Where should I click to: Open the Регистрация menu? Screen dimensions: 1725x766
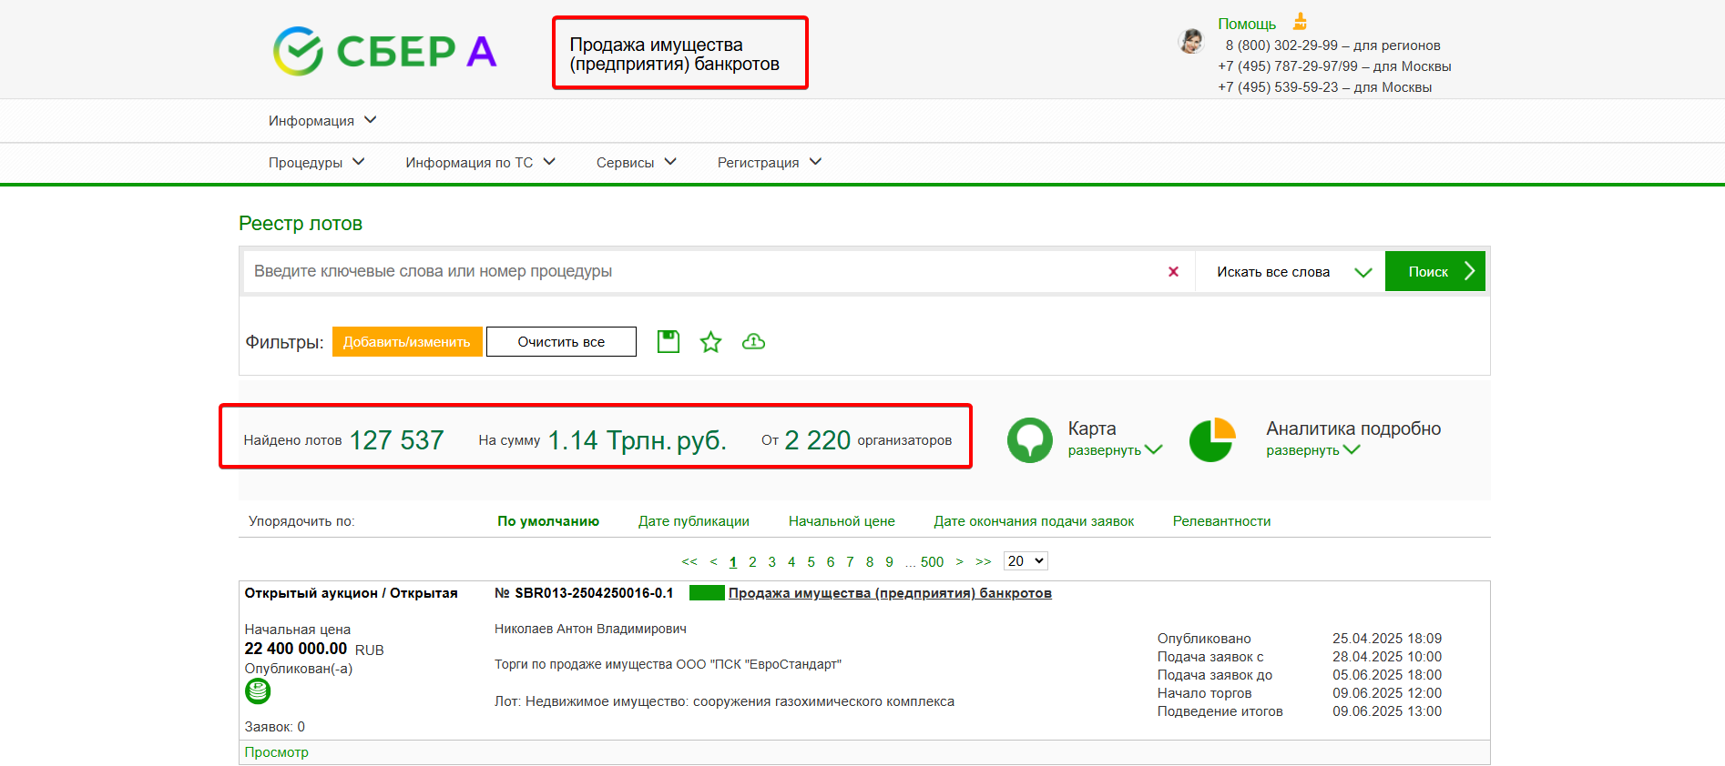tap(770, 162)
